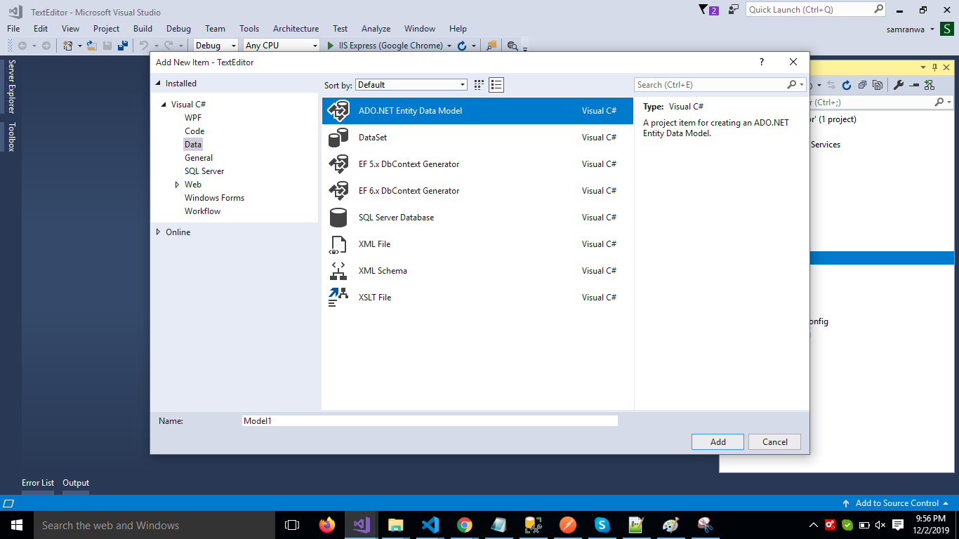Expand the Web category node
This screenshot has width=959, height=539.
pos(178,185)
